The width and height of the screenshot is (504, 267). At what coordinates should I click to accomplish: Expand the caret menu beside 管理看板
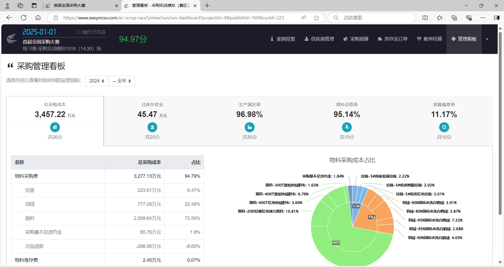[487, 39]
